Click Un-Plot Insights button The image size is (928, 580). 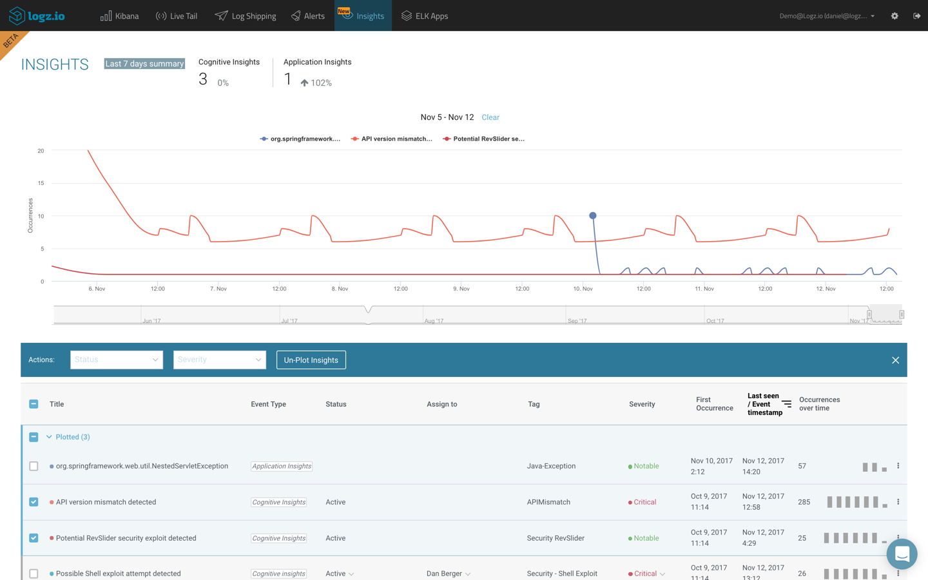click(x=311, y=360)
